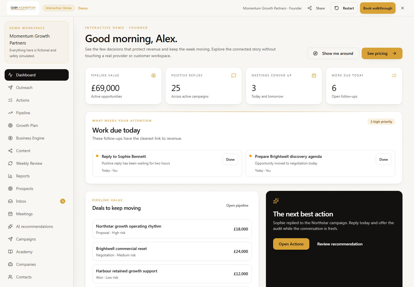The height and width of the screenshot is (287, 414).
Task: Click the See pricing button
Action: point(382,53)
